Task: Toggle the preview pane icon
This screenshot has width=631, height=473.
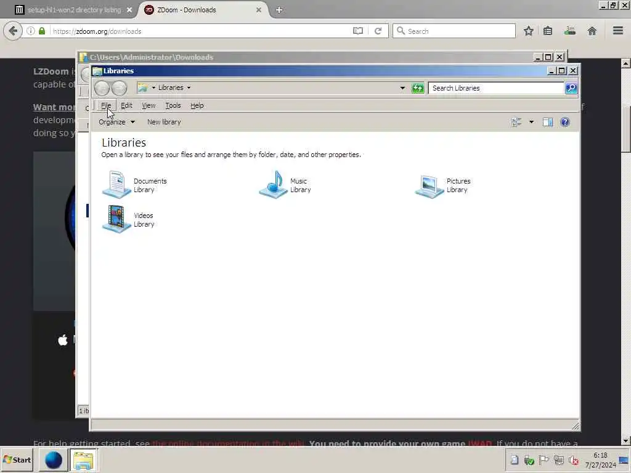Action: tap(548, 122)
